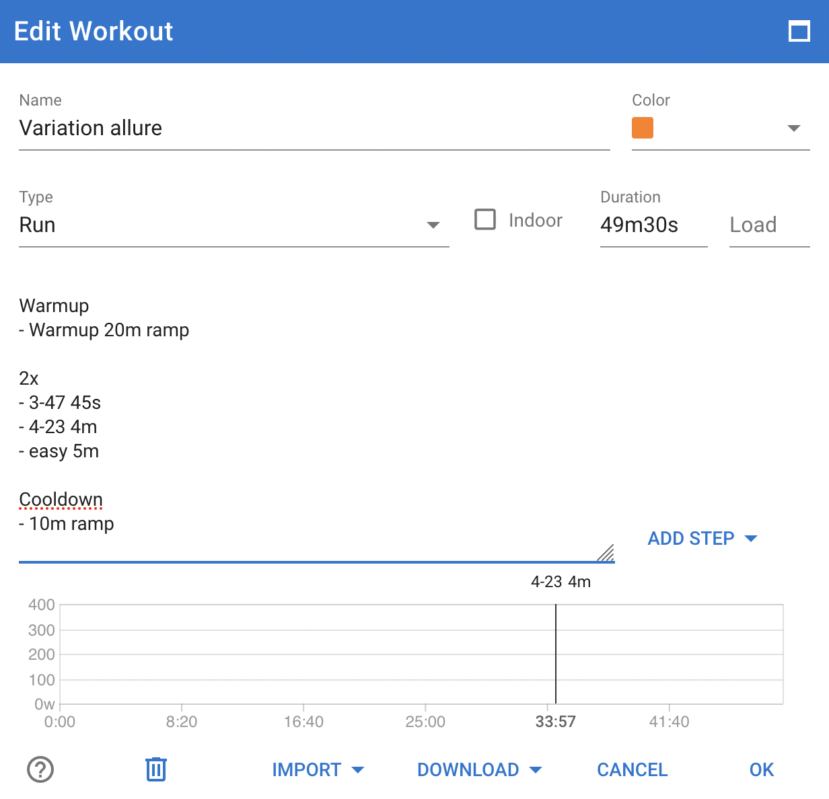The width and height of the screenshot is (829, 799).
Task: Click the orange color swatch
Action: [x=643, y=128]
